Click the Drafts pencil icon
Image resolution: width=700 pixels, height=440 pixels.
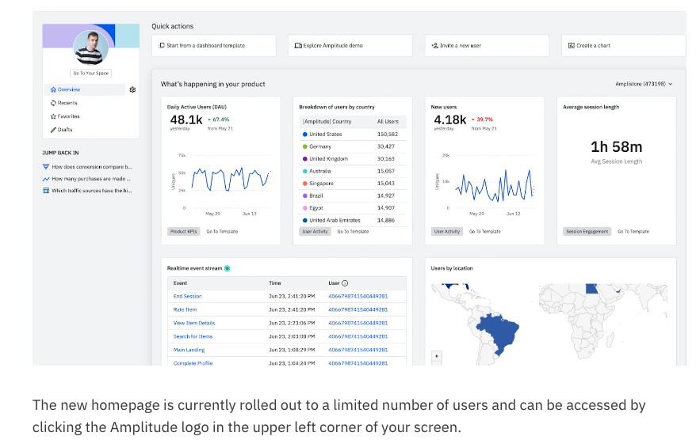click(53, 130)
